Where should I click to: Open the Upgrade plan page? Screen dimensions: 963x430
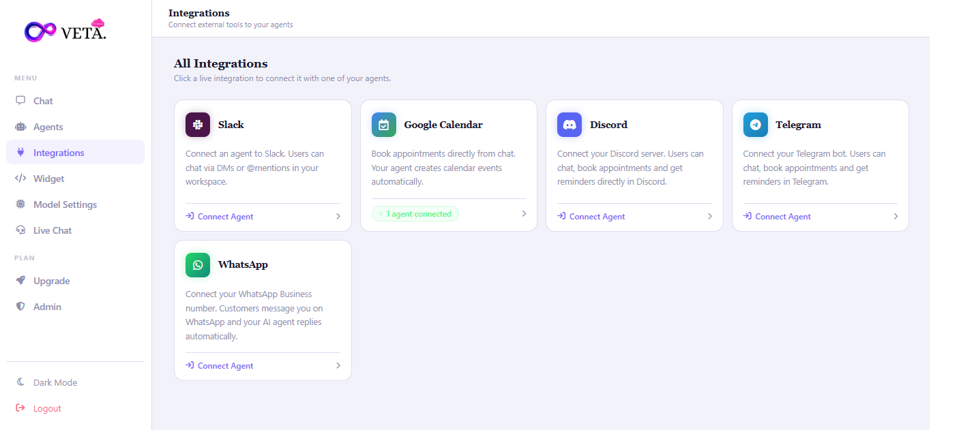[75, 281]
